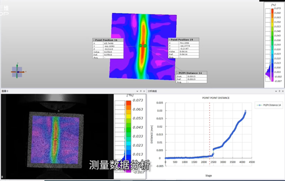Pin the analysis curve panel
The width and height of the screenshot is (285, 181).
pos(279,91)
